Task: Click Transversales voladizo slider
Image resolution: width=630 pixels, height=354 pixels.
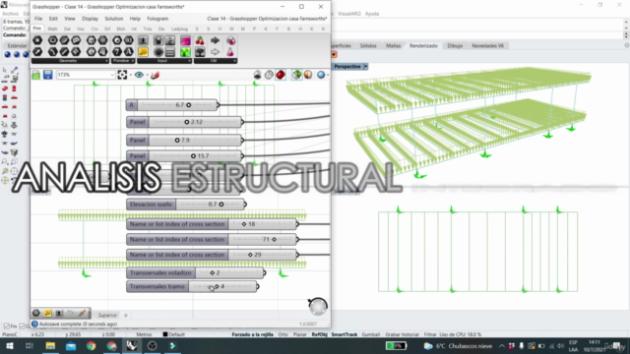Action: (196, 273)
